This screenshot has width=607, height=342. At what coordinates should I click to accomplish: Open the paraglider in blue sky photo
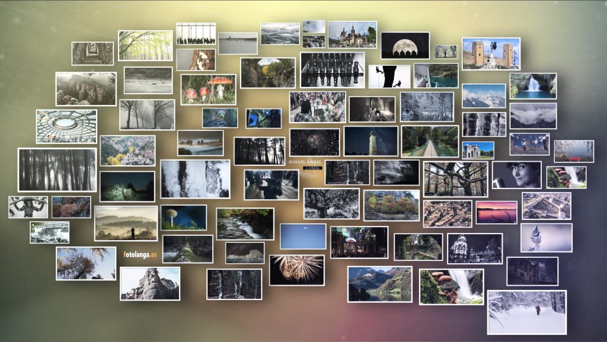point(303,236)
